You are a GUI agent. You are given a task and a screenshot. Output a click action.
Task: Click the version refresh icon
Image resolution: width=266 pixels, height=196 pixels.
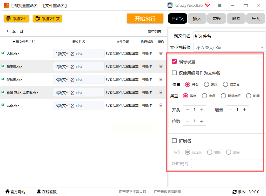click(x=234, y=192)
